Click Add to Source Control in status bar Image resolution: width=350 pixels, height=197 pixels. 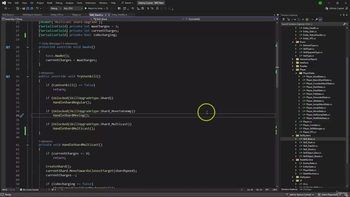[x=300, y=195]
